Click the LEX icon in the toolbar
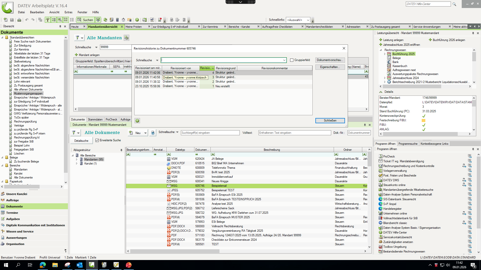481x270 pixels. point(144,20)
